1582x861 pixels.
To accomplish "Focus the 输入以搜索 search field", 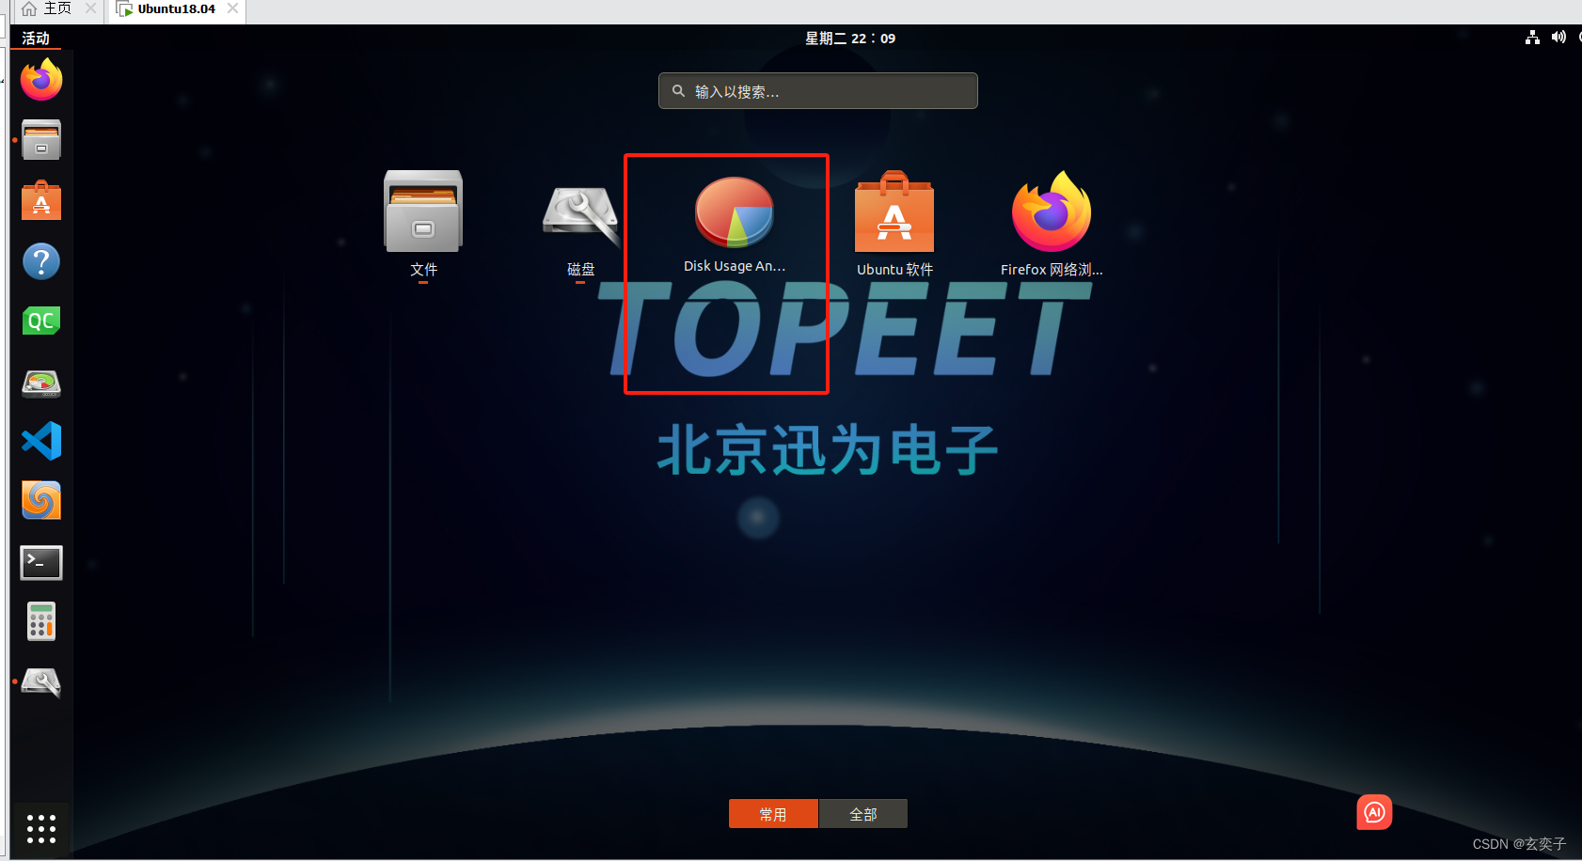I will pyautogui.click(x=818, y=91).
